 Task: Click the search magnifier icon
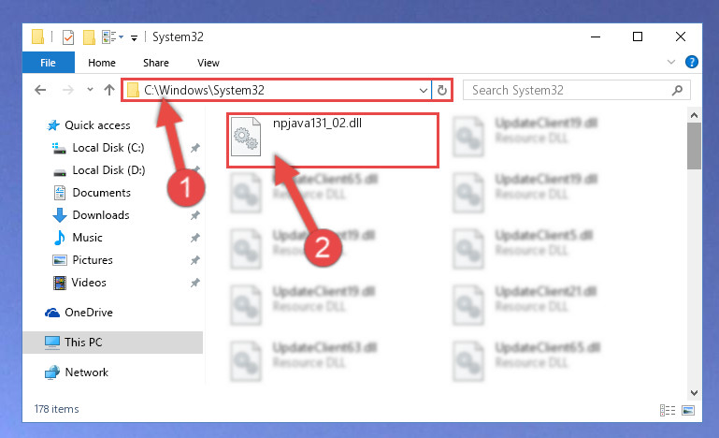tap(677, 91)
